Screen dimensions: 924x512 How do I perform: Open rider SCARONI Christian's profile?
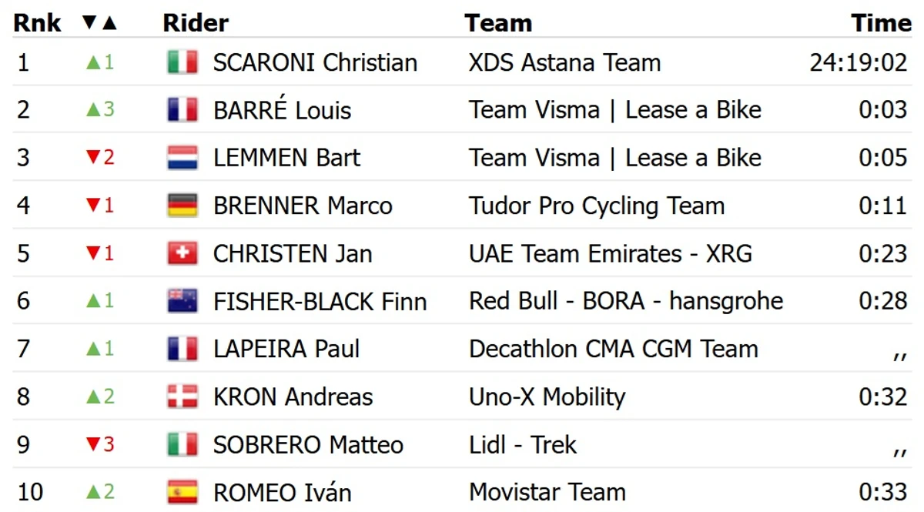[x=316, y=62]
